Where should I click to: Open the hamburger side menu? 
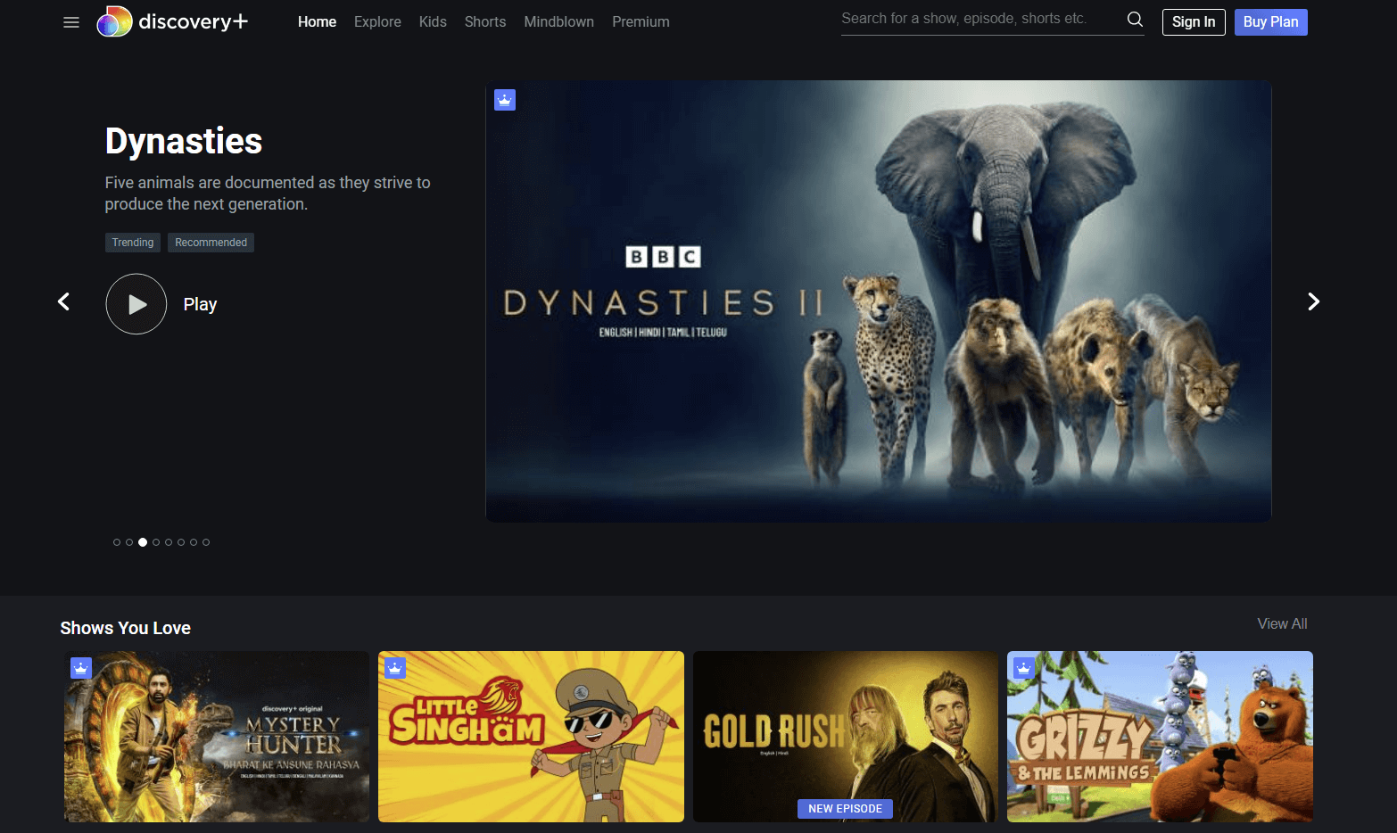[71, 22]
